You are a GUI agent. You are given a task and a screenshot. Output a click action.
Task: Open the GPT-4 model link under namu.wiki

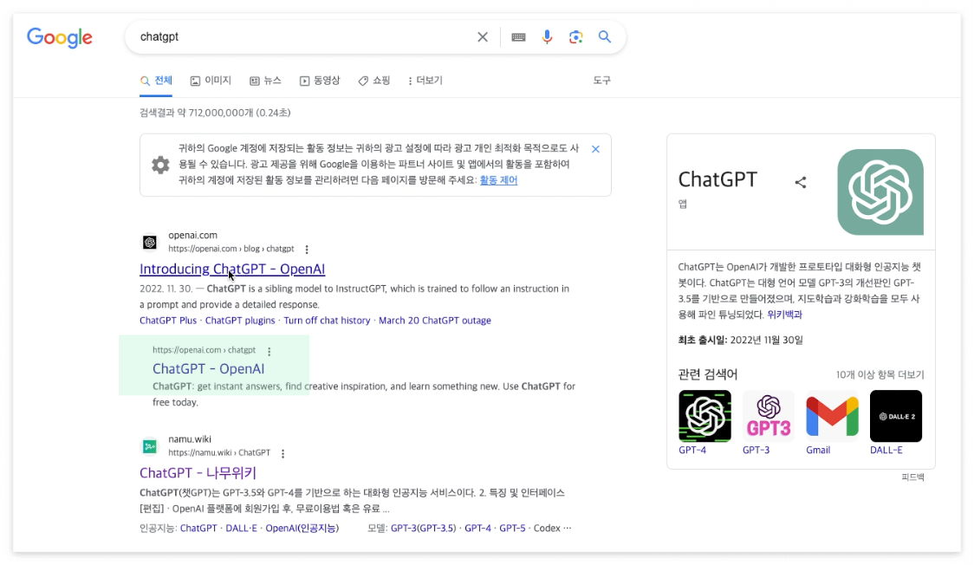pos(477,529)
